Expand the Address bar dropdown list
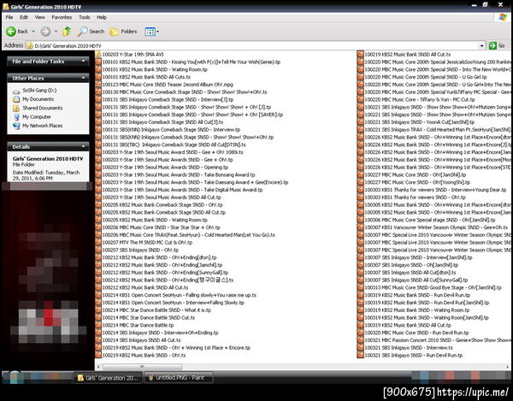Image resolution: width=513 pixels, height=401 pixels. (481, 46)
